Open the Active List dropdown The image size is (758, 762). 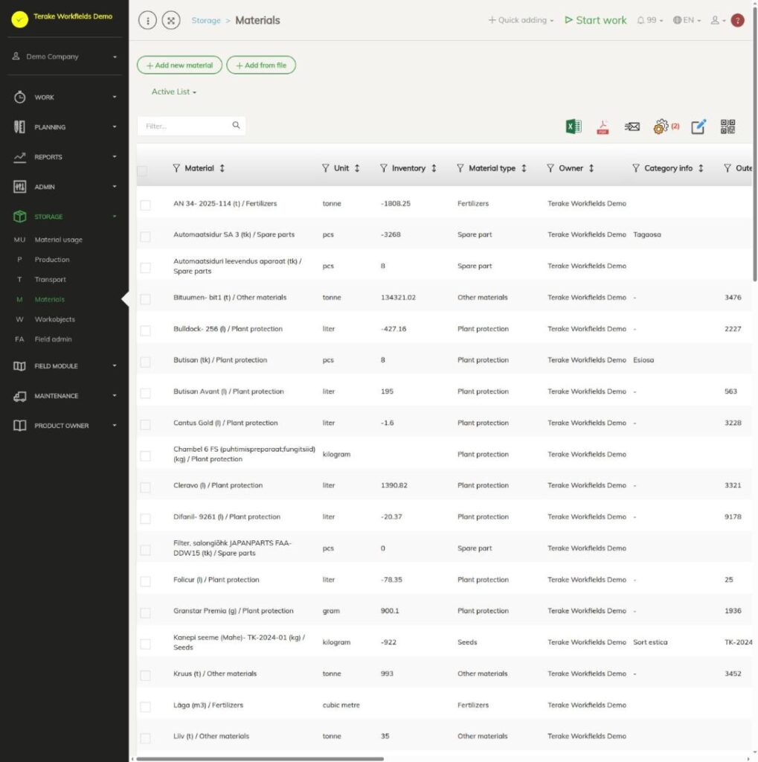coord(174,92)
